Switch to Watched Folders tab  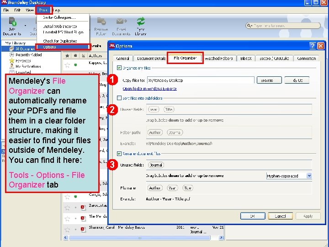[218, 59]
